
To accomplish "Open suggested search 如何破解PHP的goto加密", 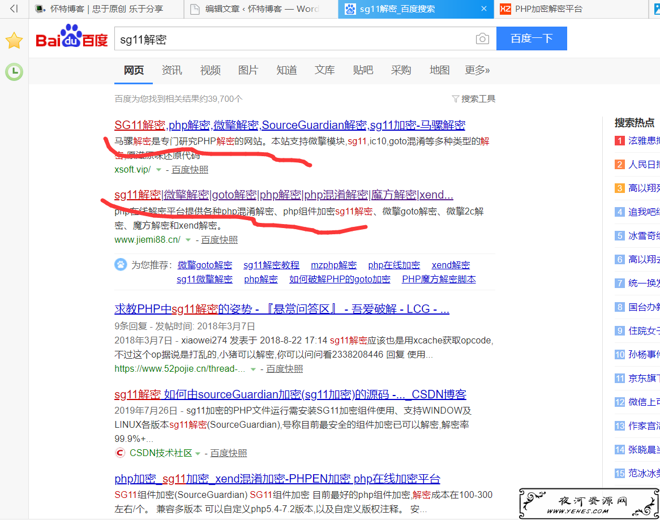I will click(340, 280).
